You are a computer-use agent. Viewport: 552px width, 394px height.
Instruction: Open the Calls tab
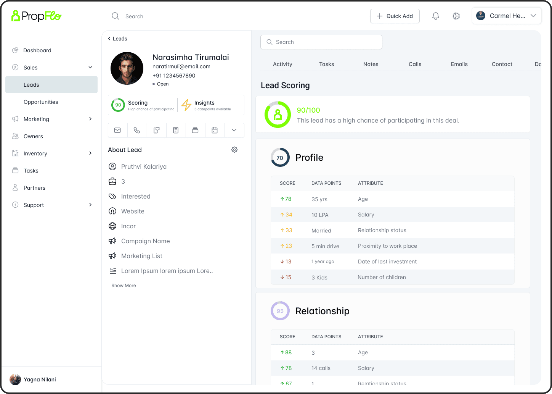tap(415, 64)
